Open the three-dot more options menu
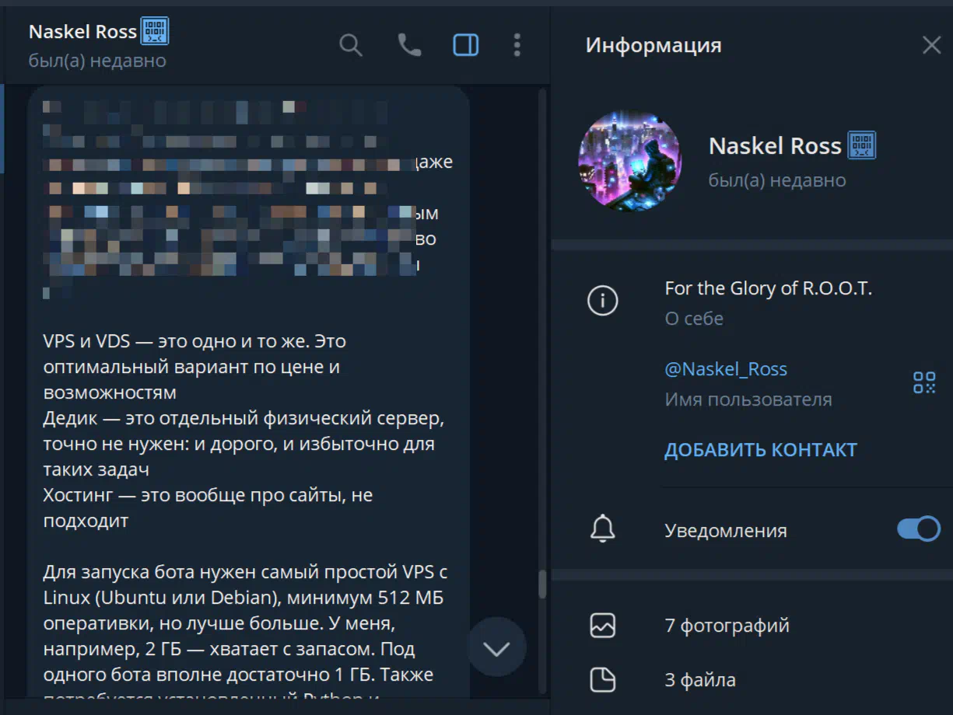The image size is (953, 715). click(x=517, y=45)
